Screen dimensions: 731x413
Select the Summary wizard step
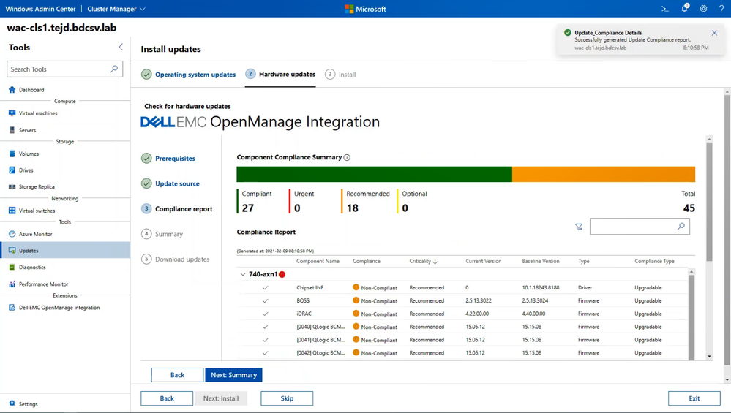(162, 234)
